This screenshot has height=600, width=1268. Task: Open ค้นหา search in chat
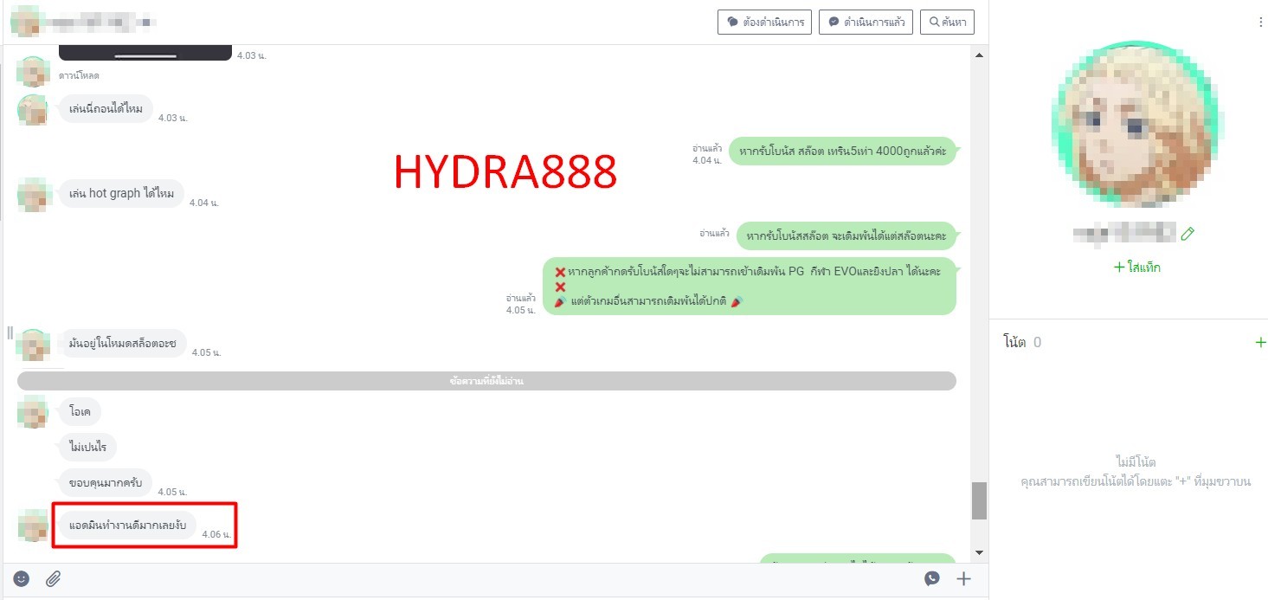(x=948, y=22)
